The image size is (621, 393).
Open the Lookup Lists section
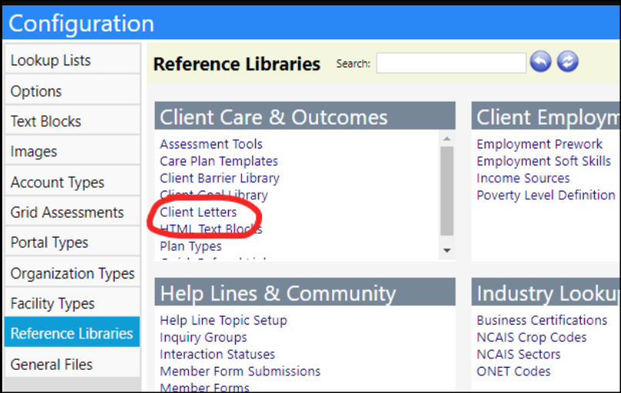(72, 60)
